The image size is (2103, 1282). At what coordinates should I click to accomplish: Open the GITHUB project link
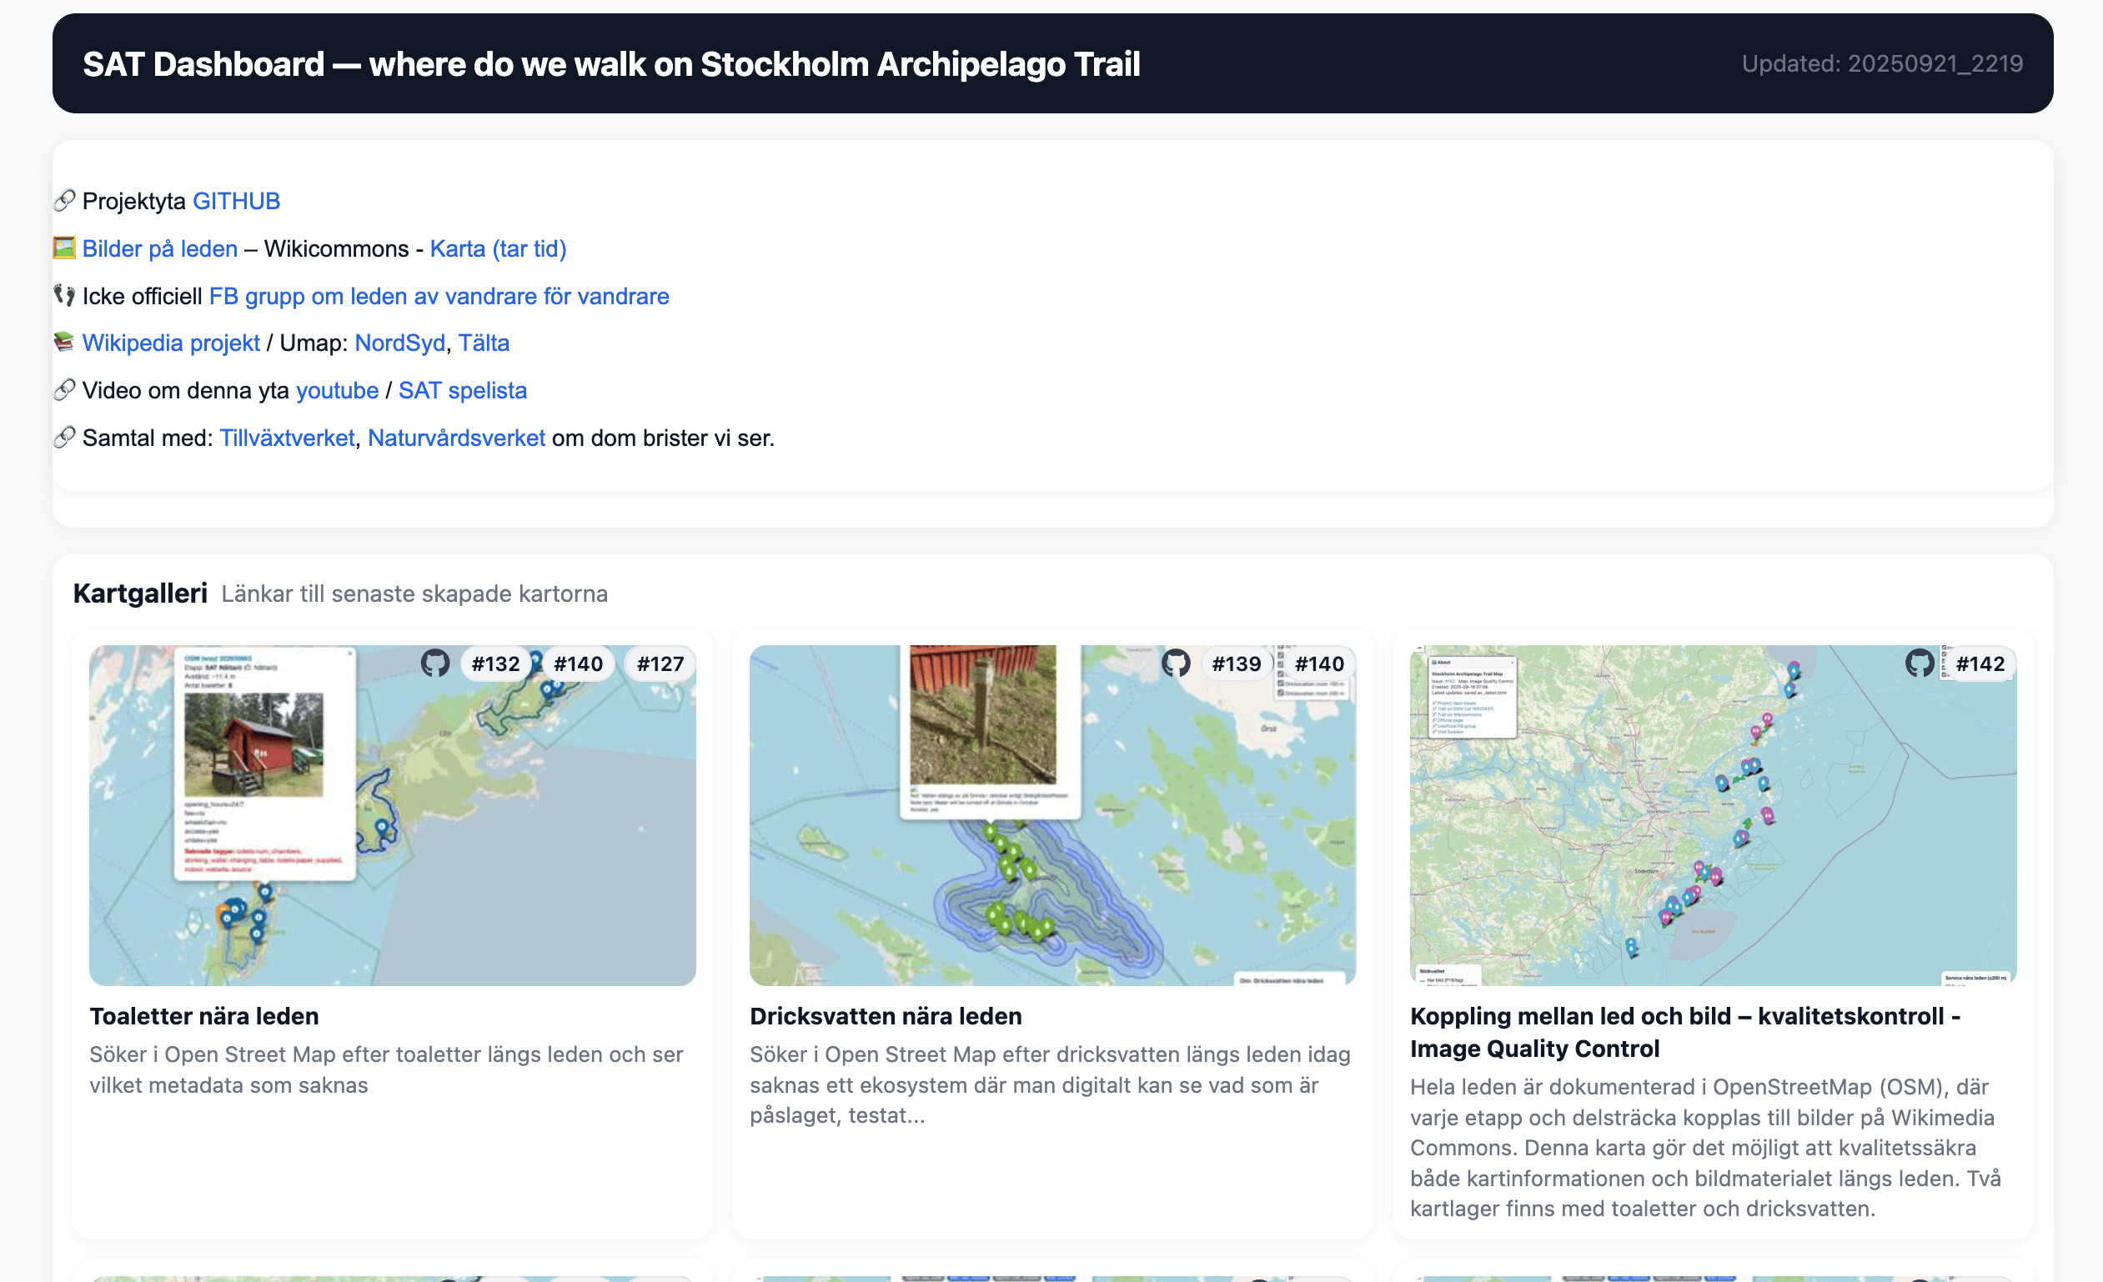[x=237, y=201]
